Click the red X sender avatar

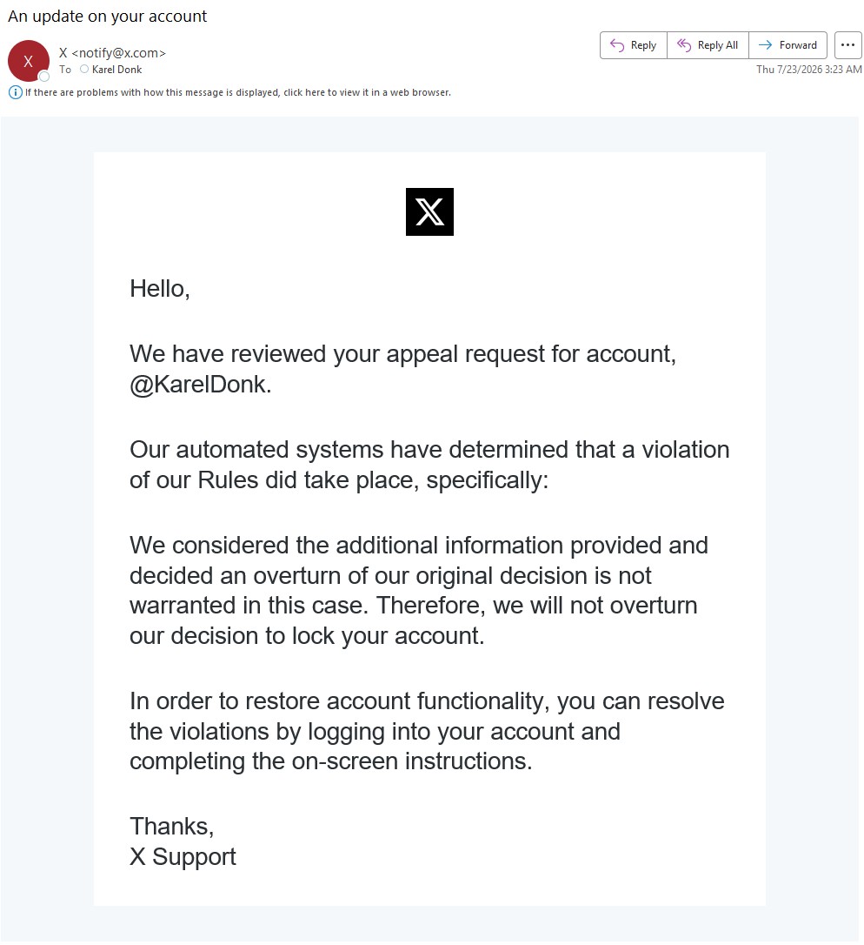tap(29, 61)
